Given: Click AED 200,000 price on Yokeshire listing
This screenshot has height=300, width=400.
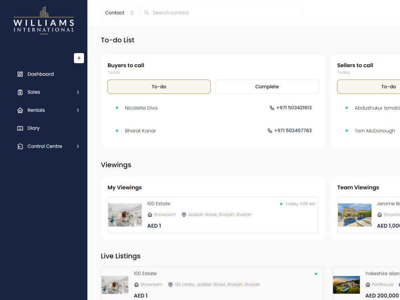Looking at the screenshot, I should (382, 296).
